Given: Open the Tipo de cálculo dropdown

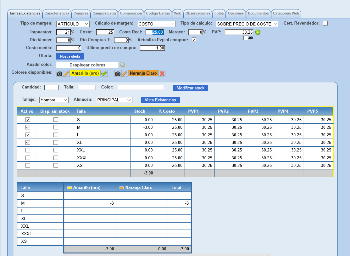Looking at the screenshot, I should (247, 24).
